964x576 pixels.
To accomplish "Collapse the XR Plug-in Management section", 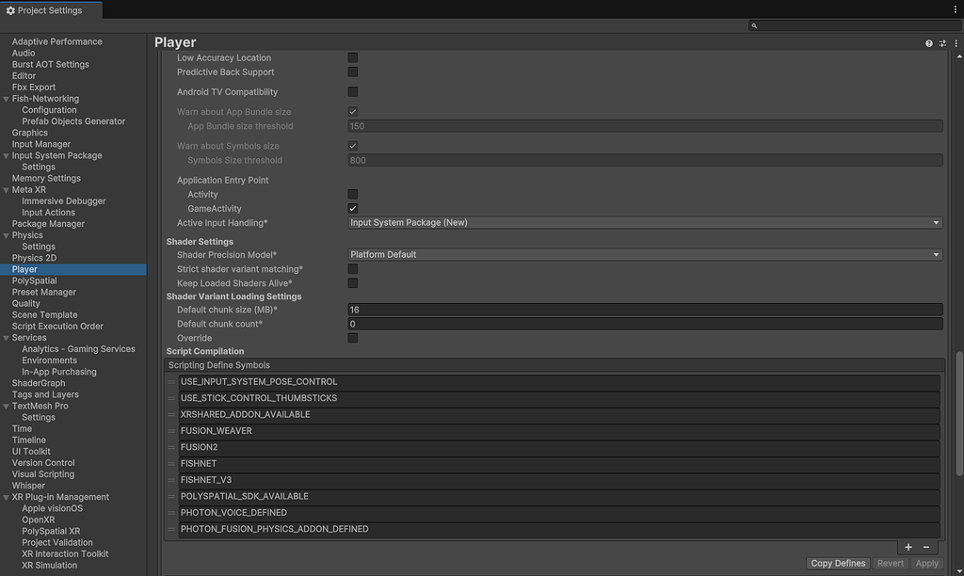I will tap(8, 496).
